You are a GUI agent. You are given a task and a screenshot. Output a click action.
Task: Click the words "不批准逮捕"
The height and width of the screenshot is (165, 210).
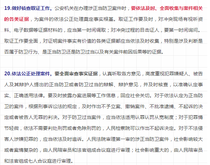click(162, 106)
